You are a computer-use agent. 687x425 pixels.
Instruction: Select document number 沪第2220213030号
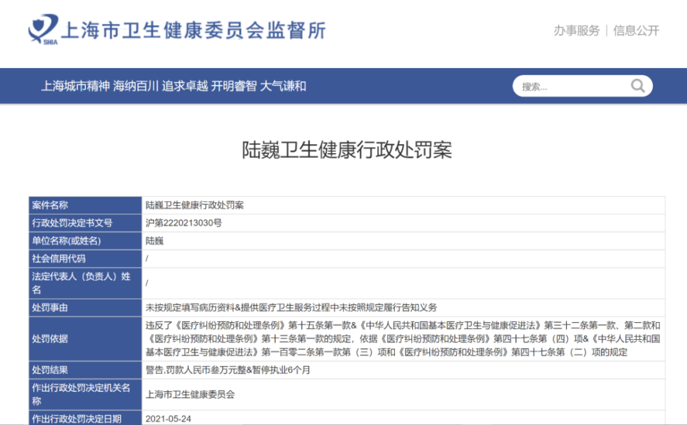[183, 223]
